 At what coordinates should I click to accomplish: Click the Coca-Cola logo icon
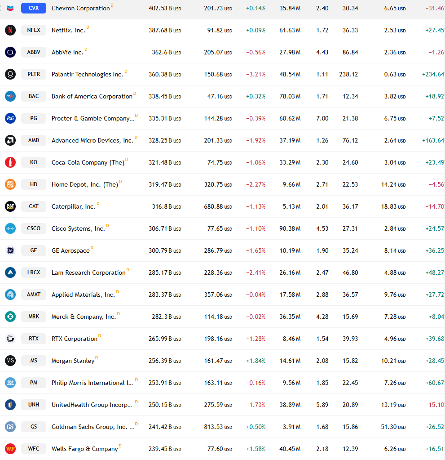10,162
